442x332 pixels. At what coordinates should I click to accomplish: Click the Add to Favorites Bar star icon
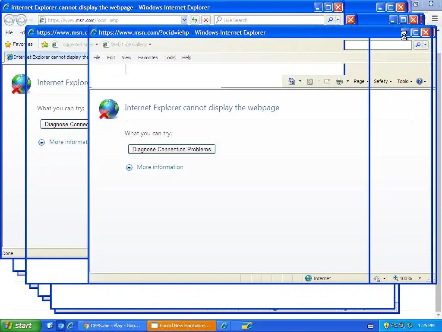44,45
